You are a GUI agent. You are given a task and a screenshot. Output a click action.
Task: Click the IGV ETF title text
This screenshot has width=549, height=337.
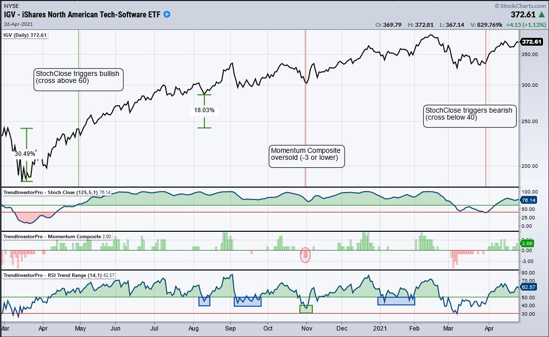(82, 14)
